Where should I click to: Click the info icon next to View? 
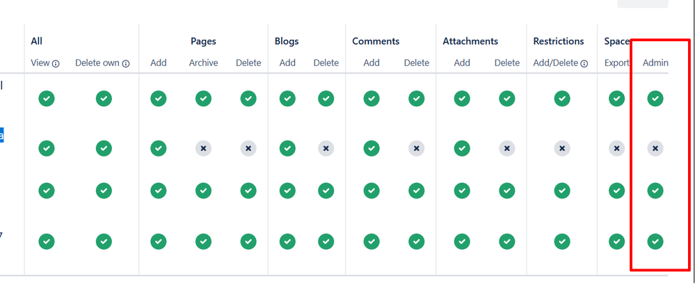56,63
